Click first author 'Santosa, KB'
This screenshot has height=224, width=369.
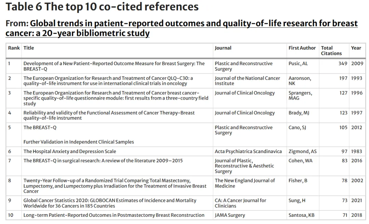pyautogui.click(x=301, y=215)
